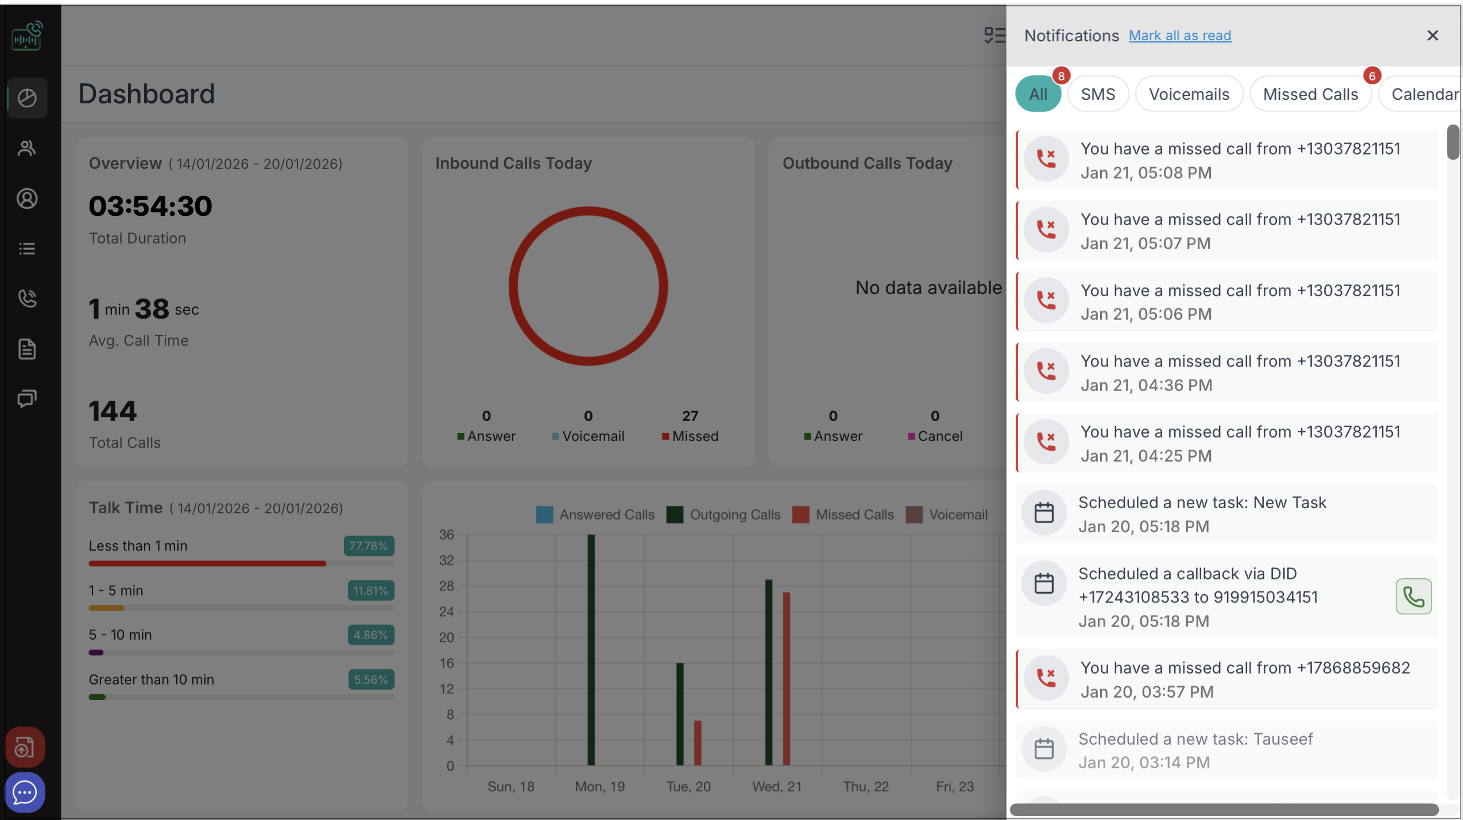The width and height of the screenshot is (1463, 820).
Task: Click the green callback phone button
Action: [x=1412, y=597]
